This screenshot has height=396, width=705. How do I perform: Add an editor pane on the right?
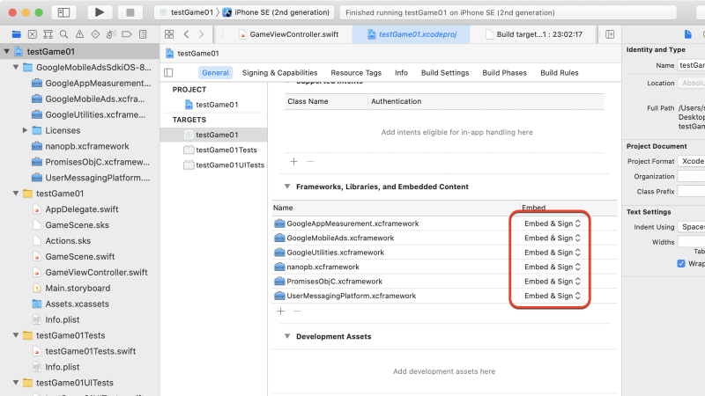[610, 34]
